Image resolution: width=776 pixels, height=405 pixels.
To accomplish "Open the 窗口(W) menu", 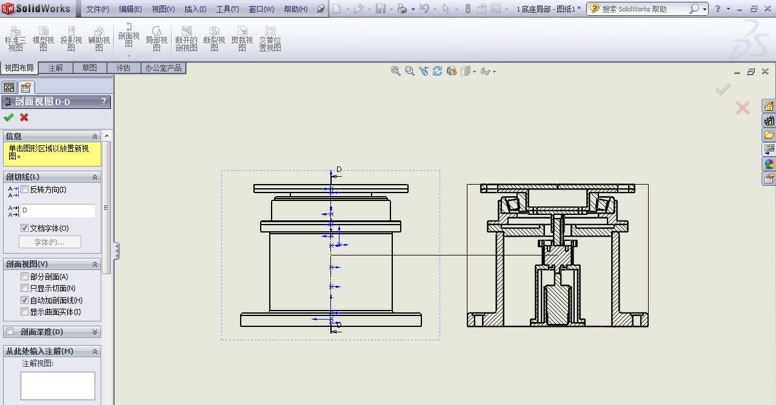I will coord(261,9).
